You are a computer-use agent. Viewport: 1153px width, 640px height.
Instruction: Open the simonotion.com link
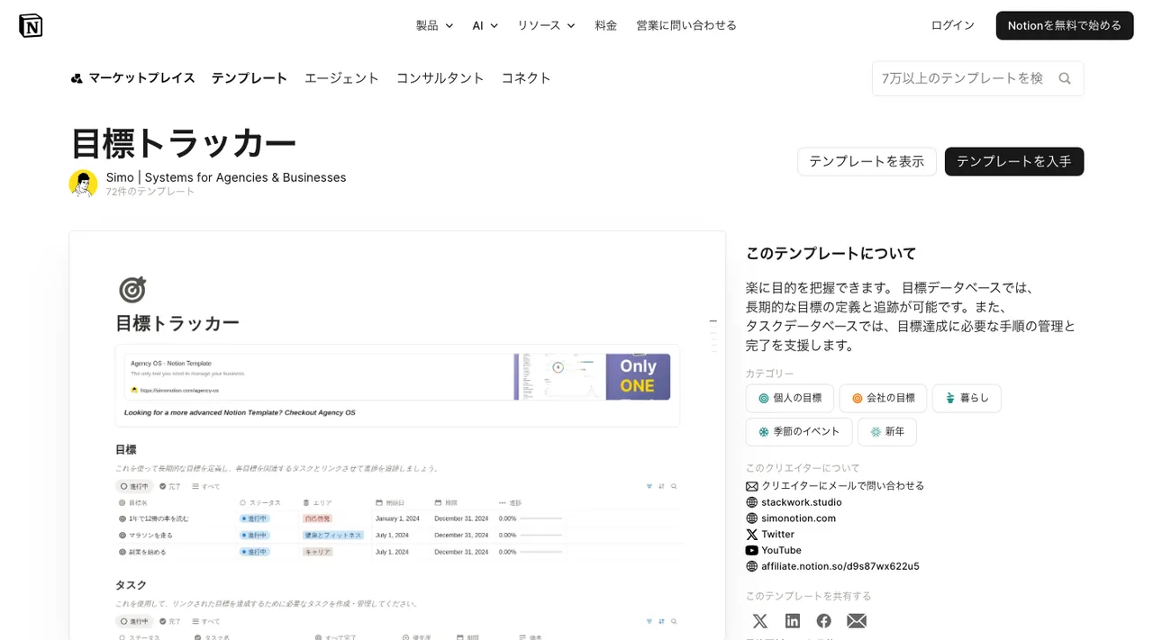click(x=799, y=518)
